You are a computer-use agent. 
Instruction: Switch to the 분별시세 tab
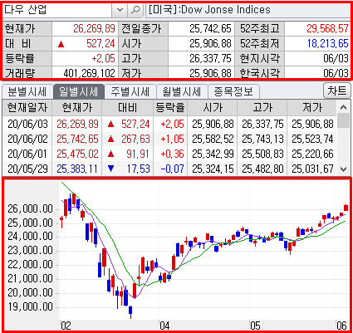point(27,91)
